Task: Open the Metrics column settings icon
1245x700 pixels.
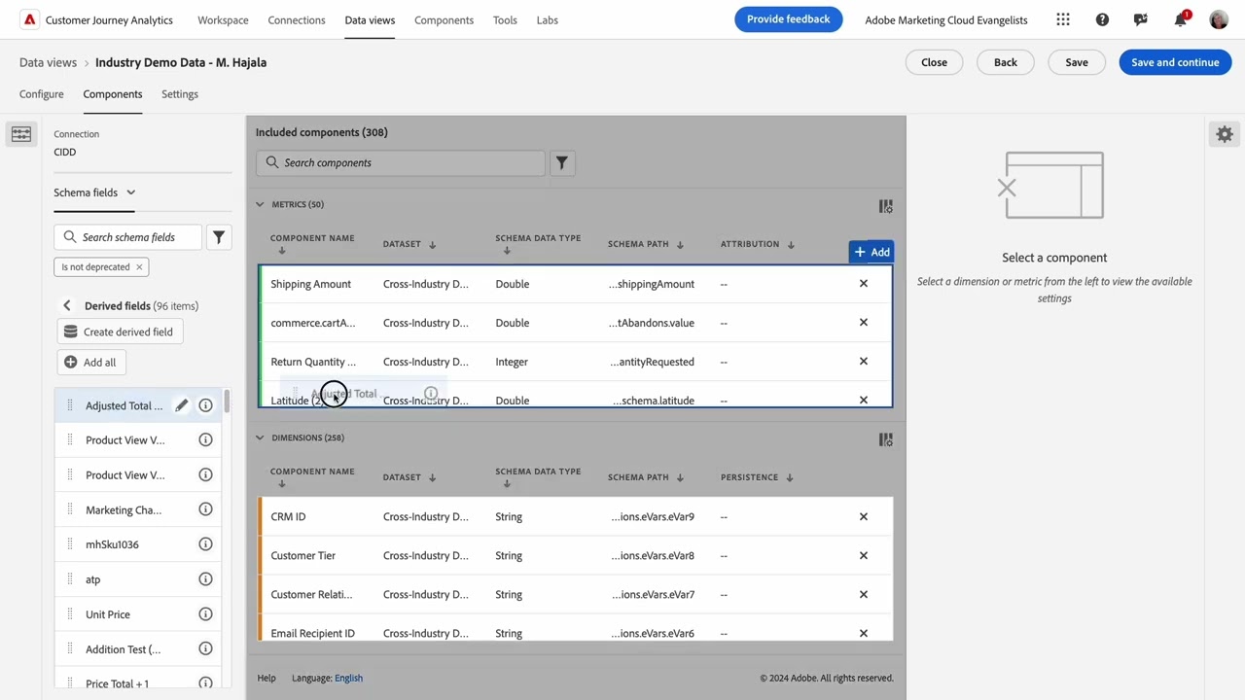Action: coord(885,206)
